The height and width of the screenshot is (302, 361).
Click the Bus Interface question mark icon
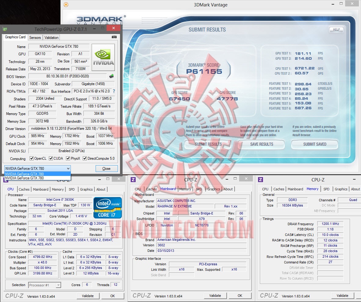point(114,91)
